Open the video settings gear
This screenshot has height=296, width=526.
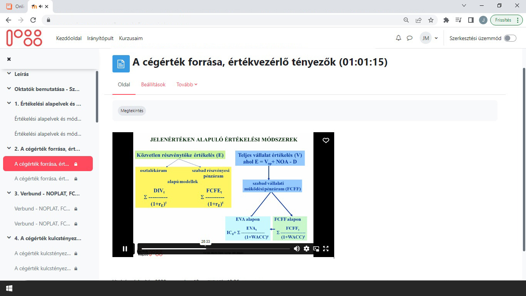point(306,249)
